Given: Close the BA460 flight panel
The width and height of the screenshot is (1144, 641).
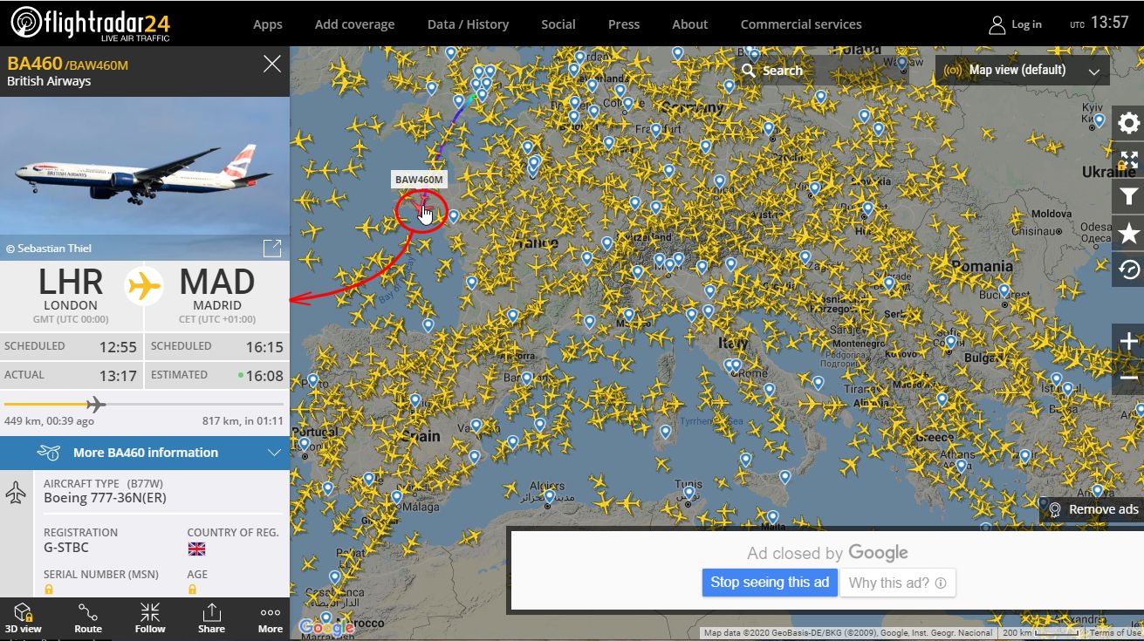Looking at the screenshot, I should pyautogui.click(x=272, y=64).
